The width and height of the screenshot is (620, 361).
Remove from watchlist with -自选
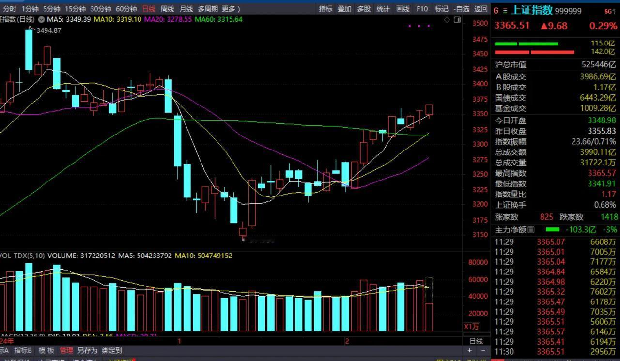tap(462, 9)
